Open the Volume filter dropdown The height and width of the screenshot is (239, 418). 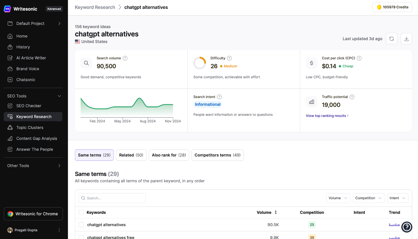point(338,198)
